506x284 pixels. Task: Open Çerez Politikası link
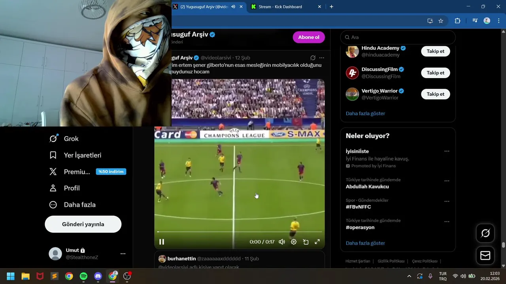point(425,261)
